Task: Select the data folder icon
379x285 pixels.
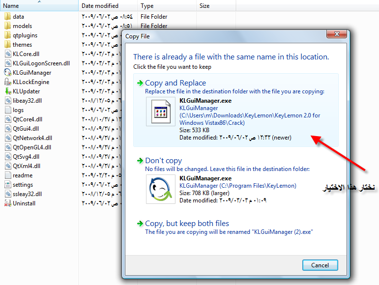Action: 7,16
